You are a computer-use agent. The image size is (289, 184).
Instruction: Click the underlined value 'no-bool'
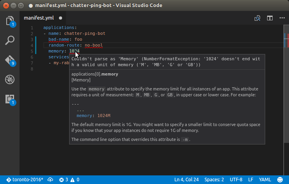click(94, 45)
